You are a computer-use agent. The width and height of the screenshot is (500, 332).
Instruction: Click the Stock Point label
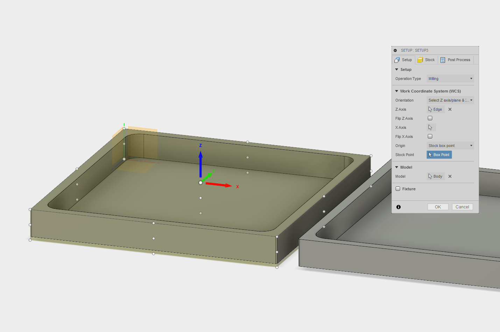[x=405, y=155]
